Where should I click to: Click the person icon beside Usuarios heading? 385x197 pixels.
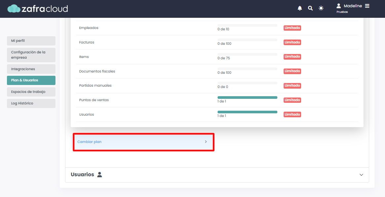click(99, 175)
